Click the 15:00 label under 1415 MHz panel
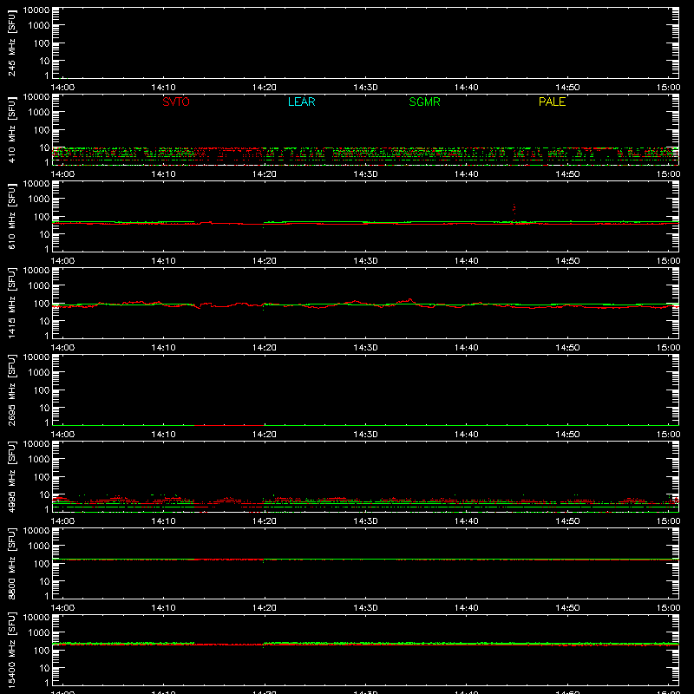Viewport: 694px width, 694px height. (668, 348)
